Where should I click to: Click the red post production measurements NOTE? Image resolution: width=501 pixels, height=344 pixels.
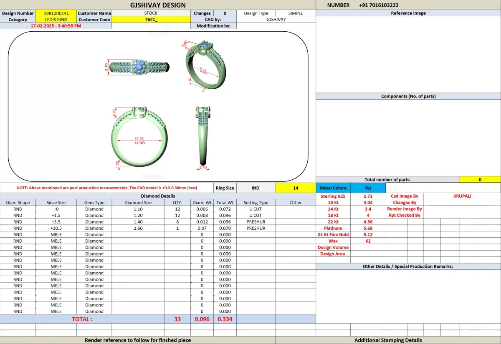[x=107, y=188]
